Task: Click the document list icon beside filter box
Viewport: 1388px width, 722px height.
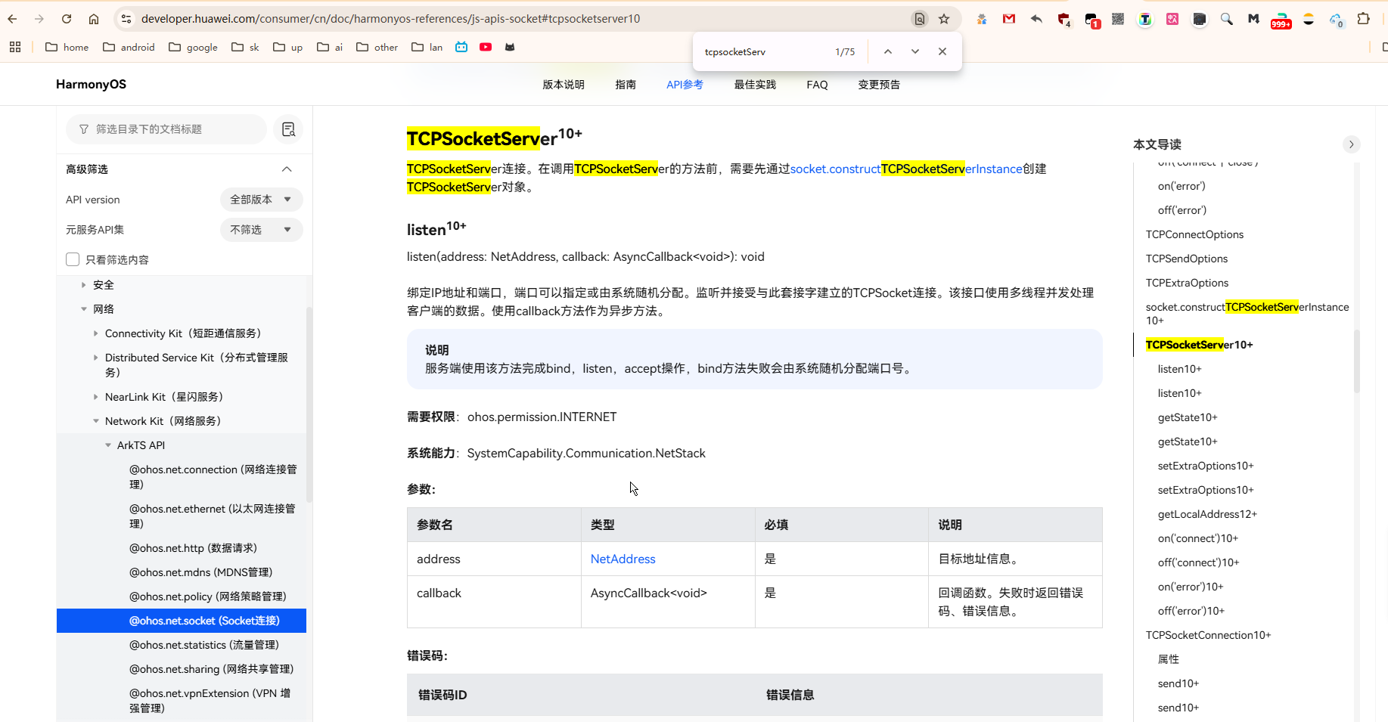Action: pos(288,129)
